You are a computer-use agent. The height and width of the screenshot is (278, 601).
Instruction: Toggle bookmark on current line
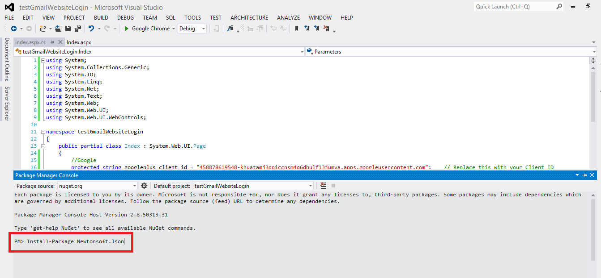click(x=296, y=29)
